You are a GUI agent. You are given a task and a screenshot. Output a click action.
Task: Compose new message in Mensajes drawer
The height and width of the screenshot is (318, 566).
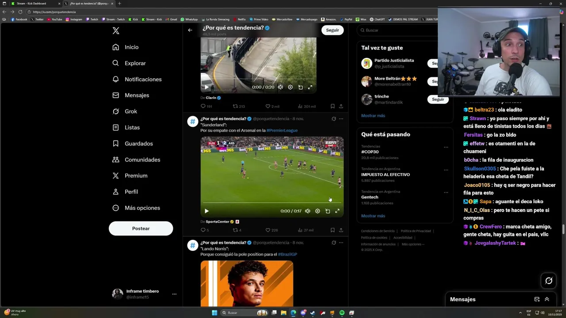(x=537, y=299)
